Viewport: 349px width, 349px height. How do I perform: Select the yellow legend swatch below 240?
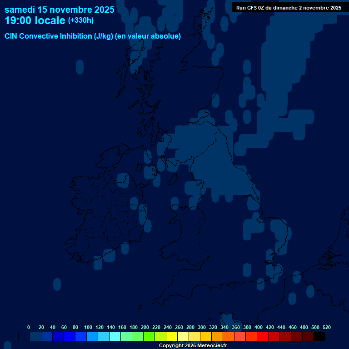click(172, 337)
